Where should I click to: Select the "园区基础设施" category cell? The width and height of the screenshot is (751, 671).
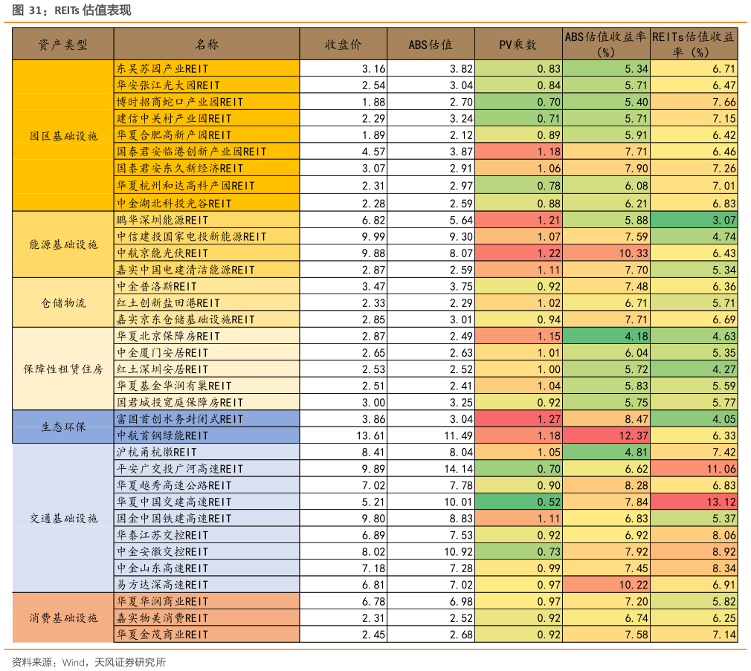click(63, 136)
